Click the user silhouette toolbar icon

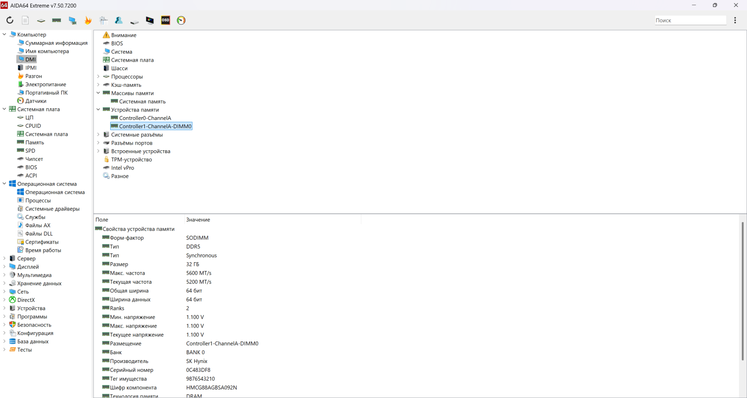click(119, 20)
